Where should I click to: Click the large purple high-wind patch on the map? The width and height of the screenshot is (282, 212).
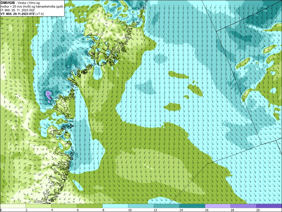49,95
